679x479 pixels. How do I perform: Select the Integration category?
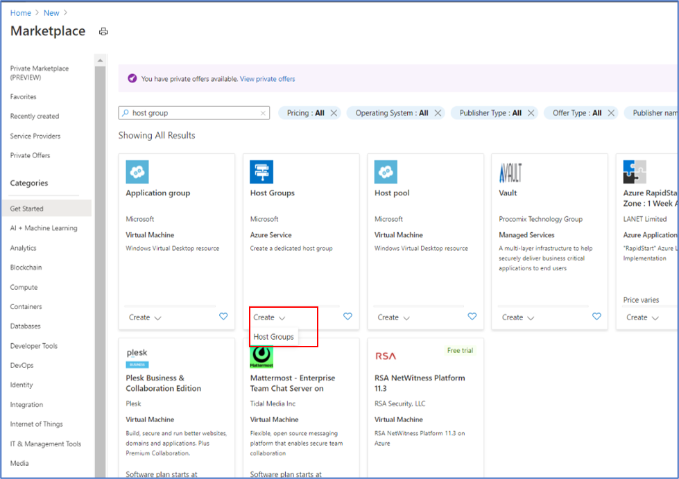pyautogui.click(x=27, y=405)
